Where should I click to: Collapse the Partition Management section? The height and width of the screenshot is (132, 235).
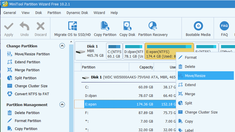62,105
